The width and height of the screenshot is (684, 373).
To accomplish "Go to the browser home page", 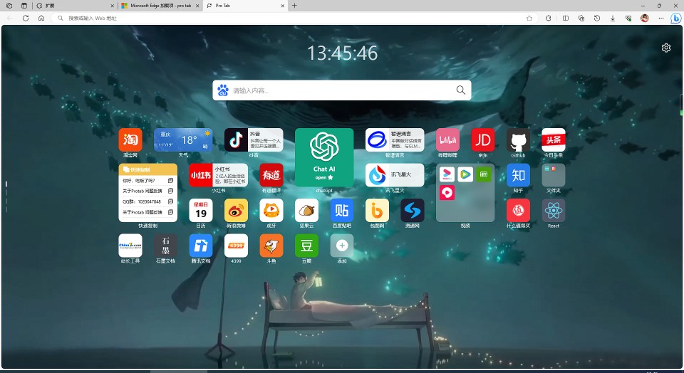I will click(41, 19).
